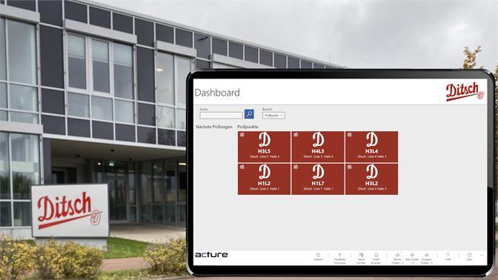
Task: Click Ticket erstellen in bottom toolbar
Action: click(x=376, y=259)
